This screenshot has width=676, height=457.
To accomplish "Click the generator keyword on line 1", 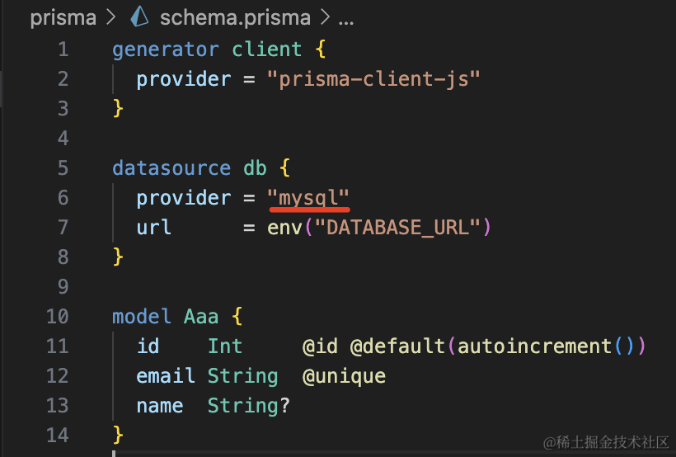I will [166, 49].
